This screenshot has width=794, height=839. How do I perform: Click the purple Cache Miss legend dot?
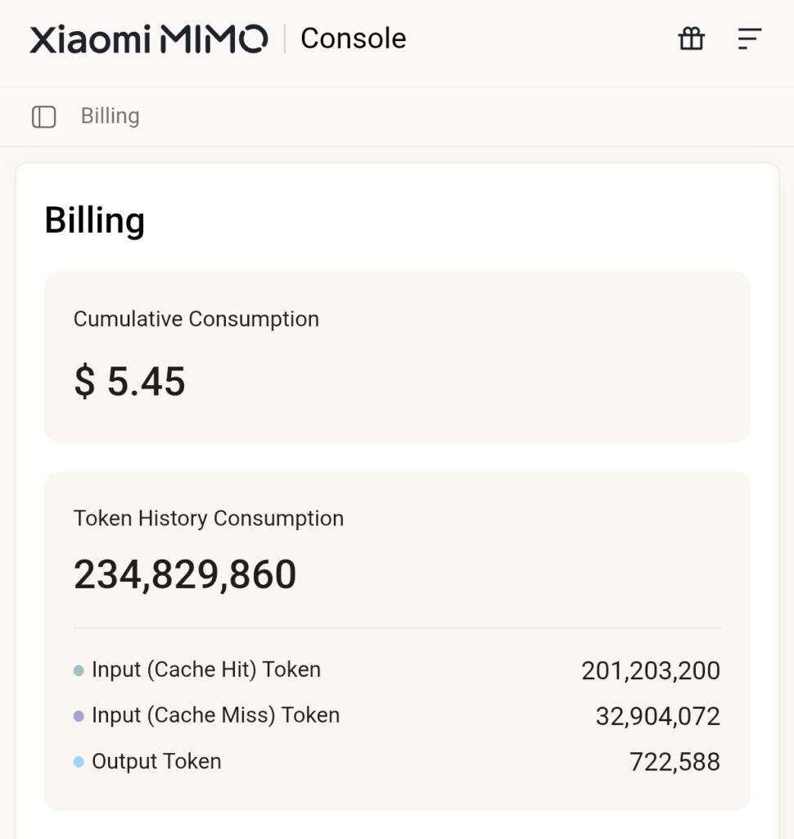pos(79,716)
